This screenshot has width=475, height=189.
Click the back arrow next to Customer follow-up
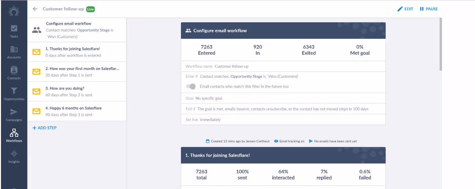point(35,9)
